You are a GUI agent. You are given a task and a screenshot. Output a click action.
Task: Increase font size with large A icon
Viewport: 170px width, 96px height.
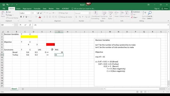(x=38, y=13)
